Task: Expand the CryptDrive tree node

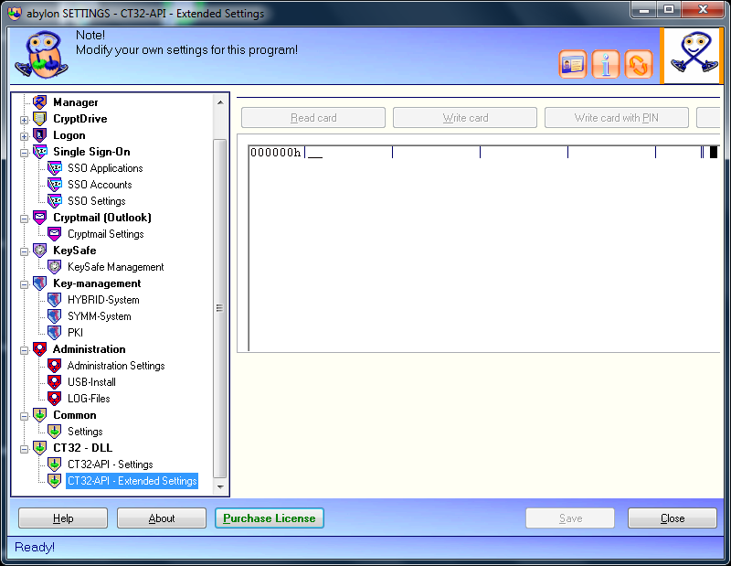Action: coord(25,120)
